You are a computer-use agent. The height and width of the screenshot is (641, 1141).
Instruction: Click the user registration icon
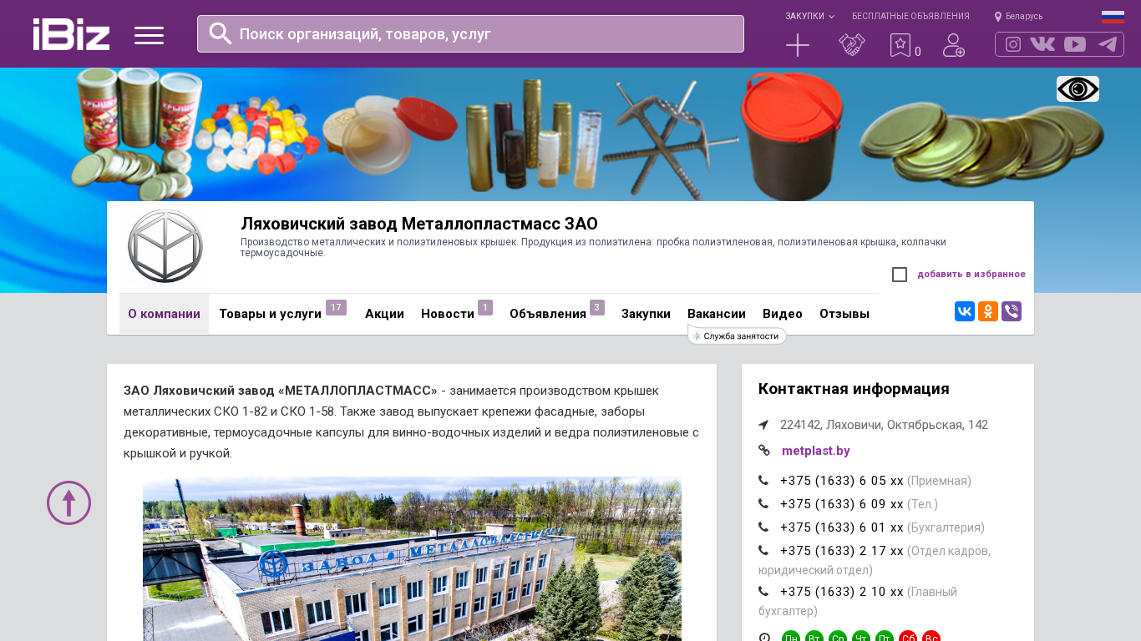click(x=954, y=45)
